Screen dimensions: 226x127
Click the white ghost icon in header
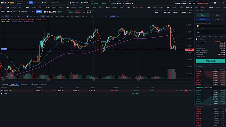point(215,3)
